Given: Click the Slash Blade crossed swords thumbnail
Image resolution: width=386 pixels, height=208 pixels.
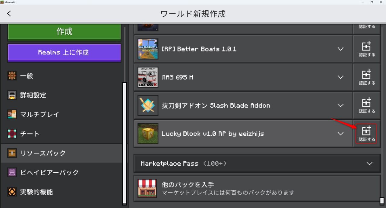Looking at the screenshot, I should pyautogui.click(x=148, y=106).
